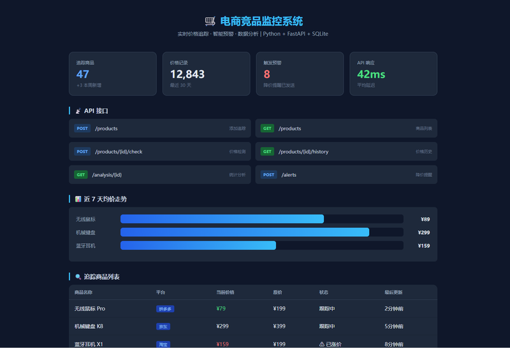Click the POST badge on the /alerts endpoint

pos(268,175)
